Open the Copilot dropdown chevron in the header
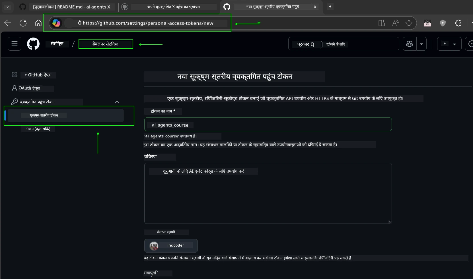 coord(421,44)
